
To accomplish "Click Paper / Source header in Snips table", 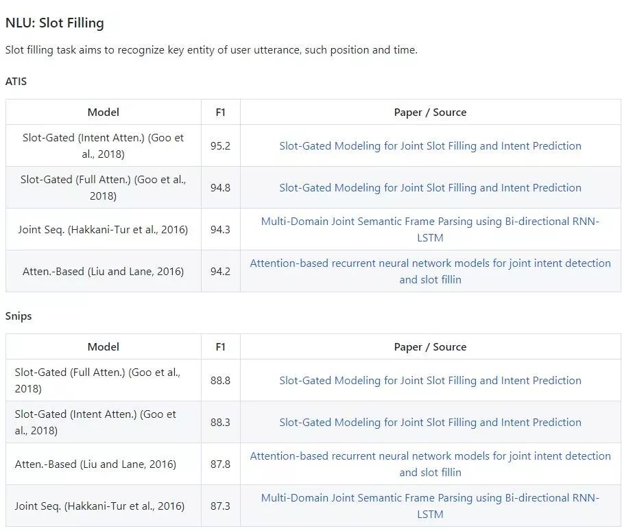I will (430, 346).
